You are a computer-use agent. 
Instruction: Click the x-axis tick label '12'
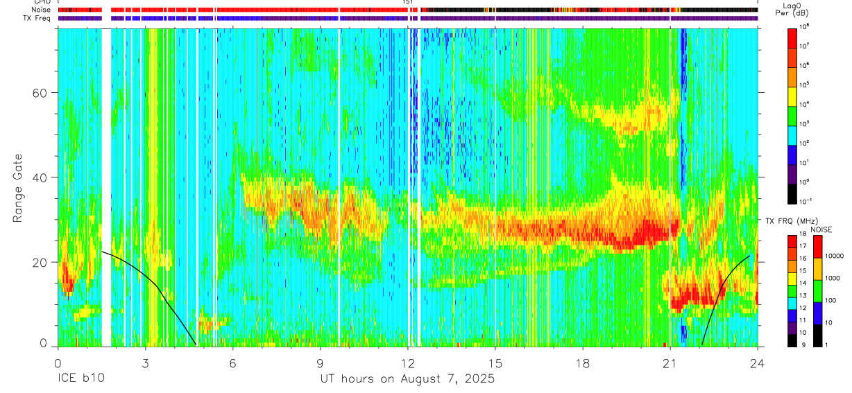point(407,363)
